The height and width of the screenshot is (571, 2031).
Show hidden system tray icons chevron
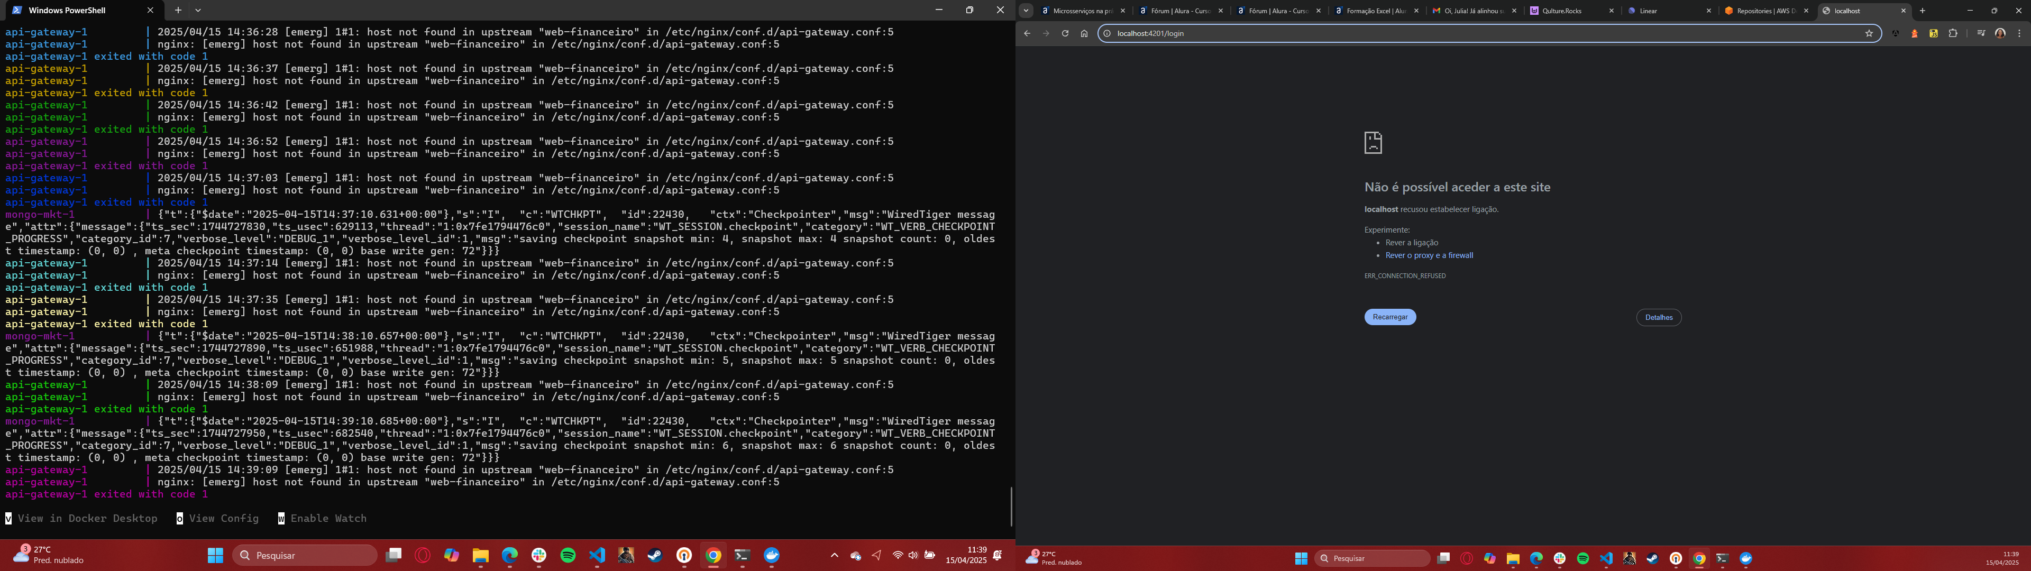point(834,555)
